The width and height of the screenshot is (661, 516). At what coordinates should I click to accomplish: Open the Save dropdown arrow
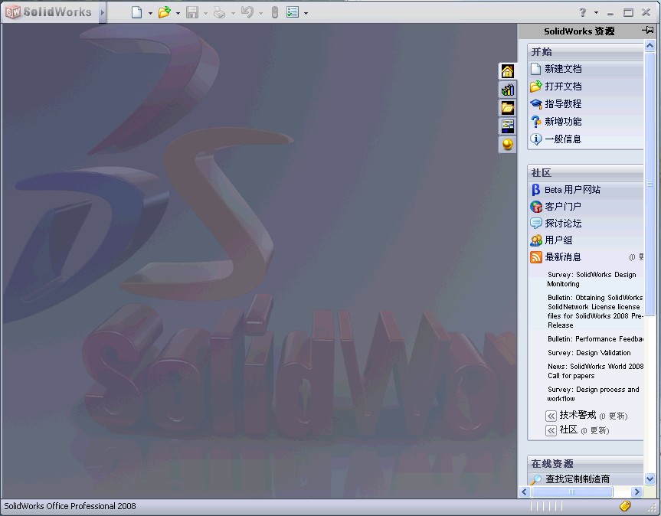coord(205,13)
